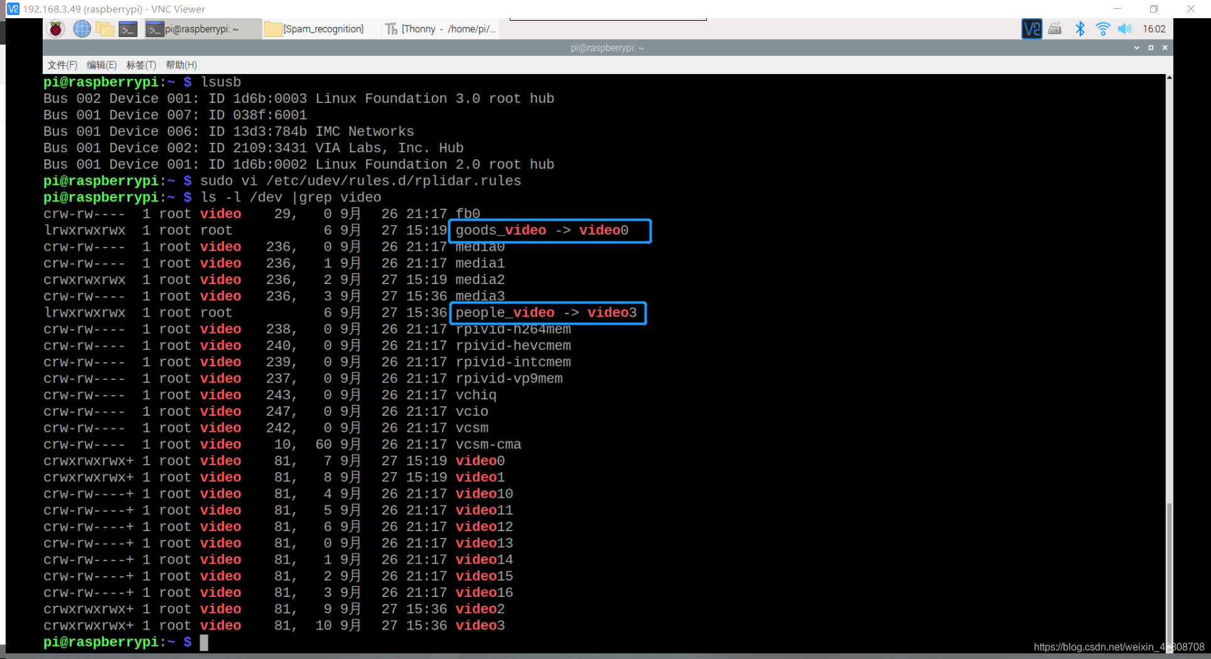1211x659 pixels.
Task: Click the VNC Viewer logo icon
Action: pyautogui.click(x=13, y=9)
